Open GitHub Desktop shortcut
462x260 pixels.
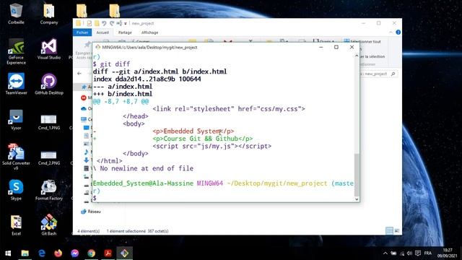pos(49,84)
